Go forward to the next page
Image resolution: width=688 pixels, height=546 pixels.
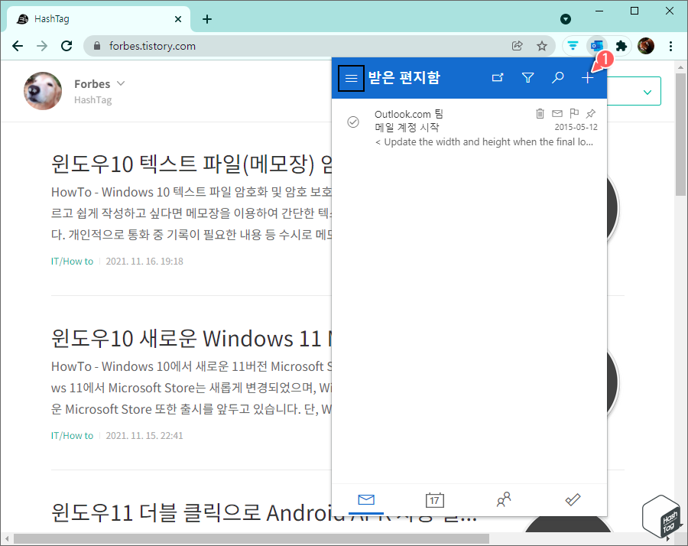point(42,46)
